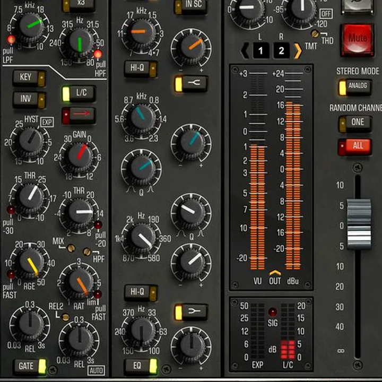
Task: Toggle the LF shelf/bell shape switch
Action: pos(191,312)
